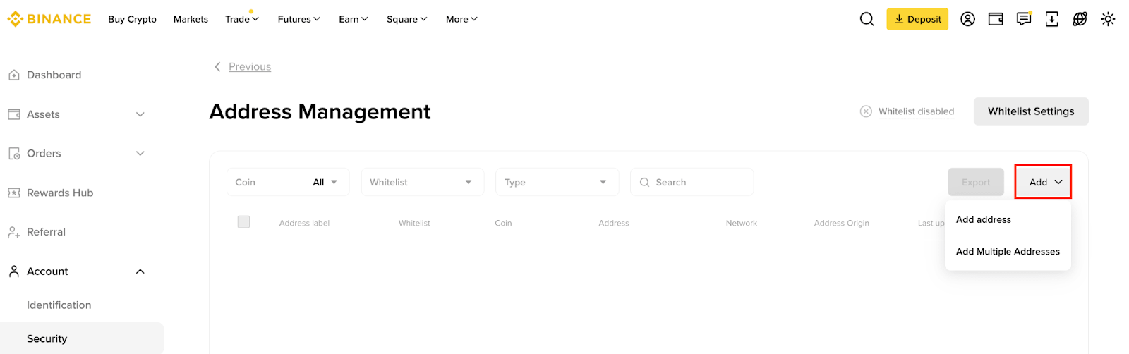The width and height of the screenshot is (1129, 354).
Task: Toggle the sun theme icon
Action: click(1108, 19)
